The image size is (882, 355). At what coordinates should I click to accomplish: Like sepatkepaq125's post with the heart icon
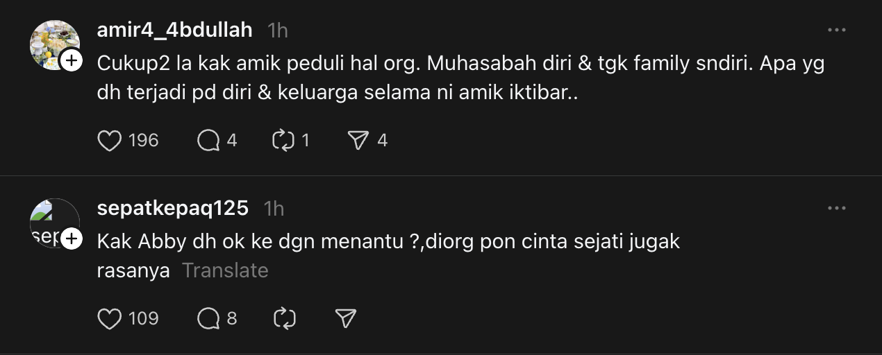(110, 318)
